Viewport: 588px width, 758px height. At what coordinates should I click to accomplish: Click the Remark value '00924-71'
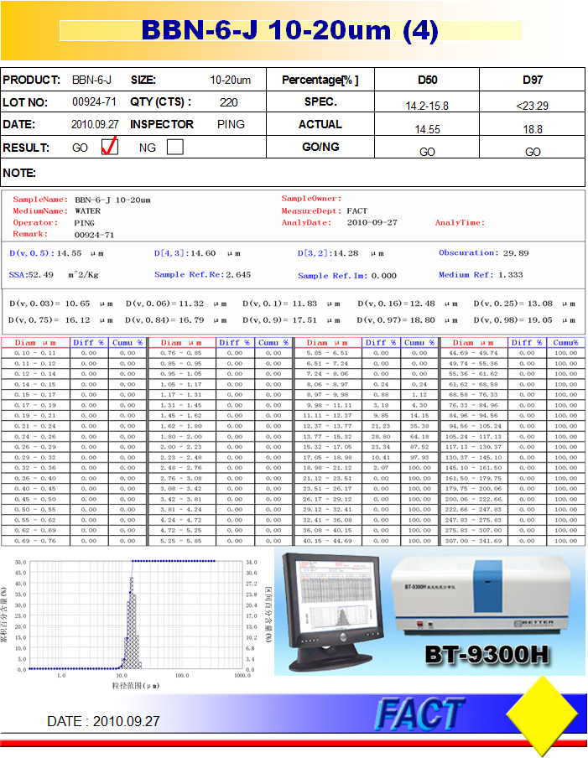pyautogui.click(x=94, y=235)
